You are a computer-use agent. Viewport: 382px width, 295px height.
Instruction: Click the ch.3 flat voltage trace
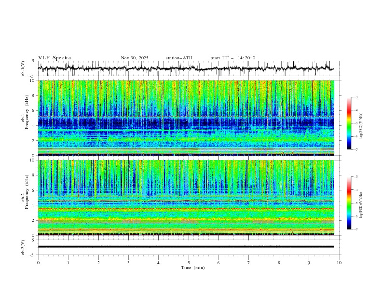(186, 247)
